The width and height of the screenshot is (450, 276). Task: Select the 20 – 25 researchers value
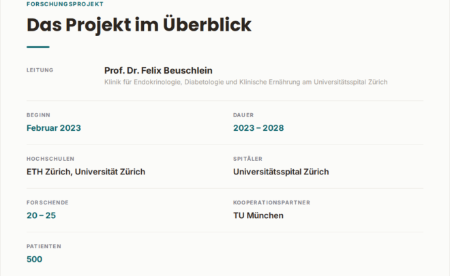tap(41, 215)
